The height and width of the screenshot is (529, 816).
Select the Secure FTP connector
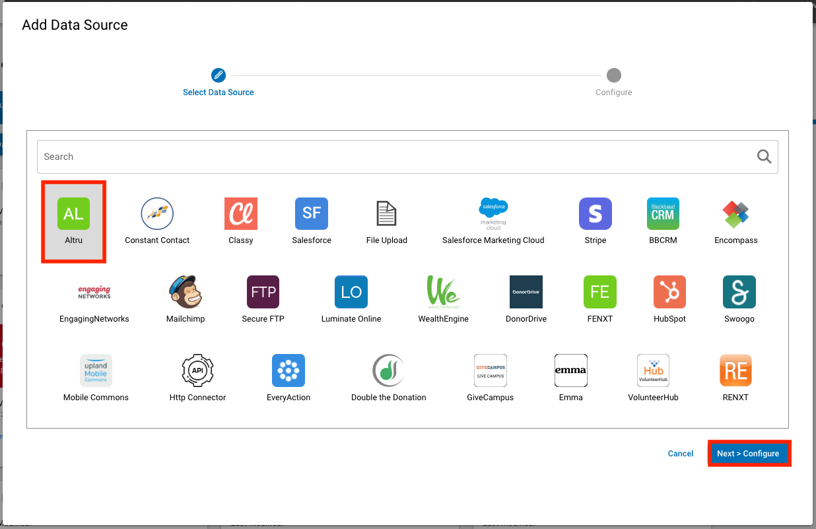(x=263, y=292)
